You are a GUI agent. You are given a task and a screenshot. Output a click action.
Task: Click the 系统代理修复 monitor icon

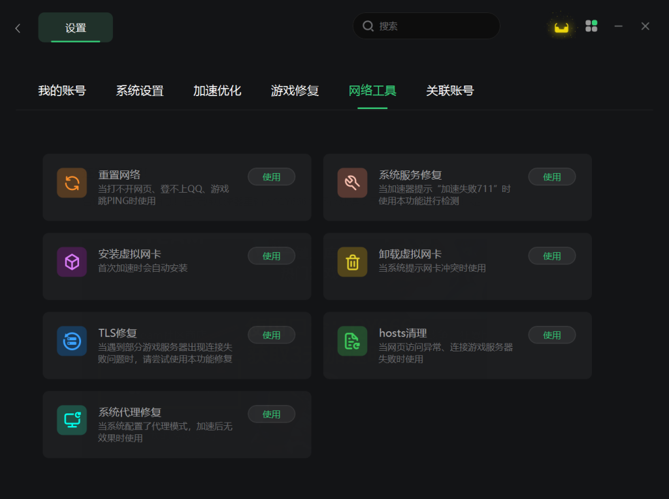click(x=72, y=420)
